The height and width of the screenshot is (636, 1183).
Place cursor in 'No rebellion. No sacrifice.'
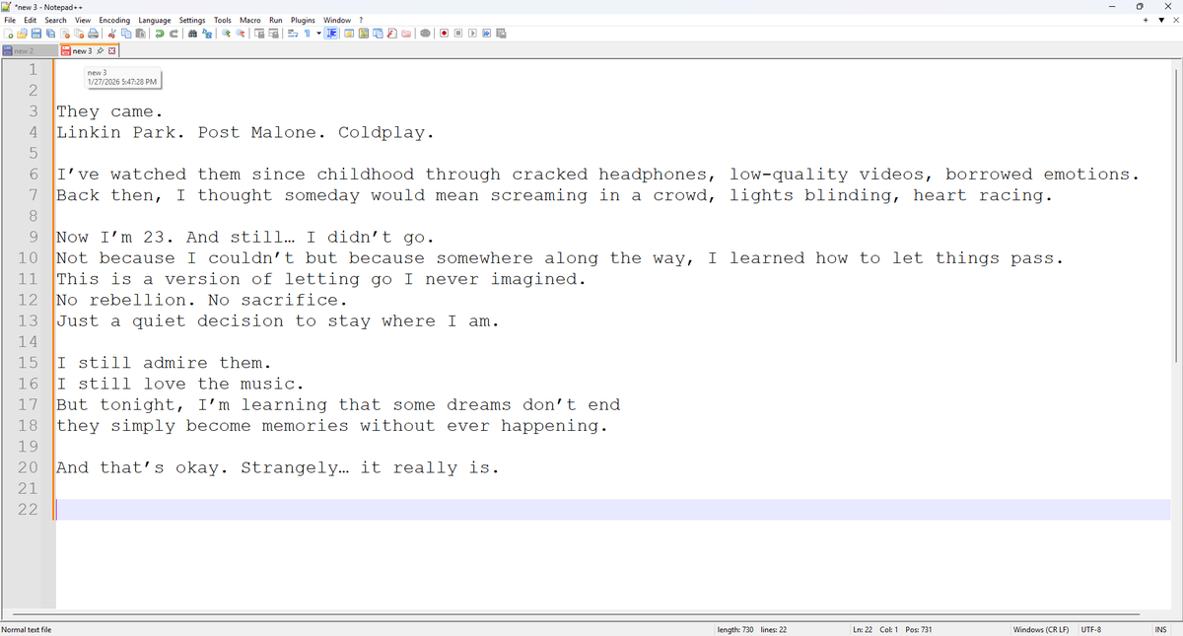tap(201, 300)
